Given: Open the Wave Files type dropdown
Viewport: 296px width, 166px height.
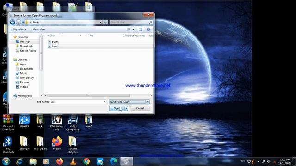Looking at the screenshot, I should tap(129, 102).
